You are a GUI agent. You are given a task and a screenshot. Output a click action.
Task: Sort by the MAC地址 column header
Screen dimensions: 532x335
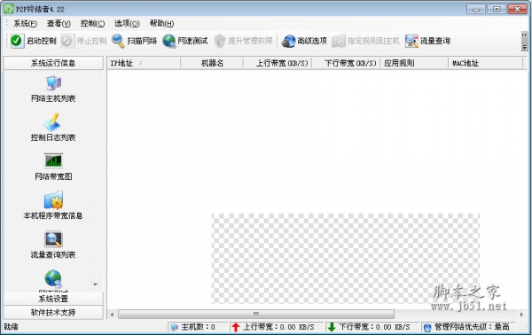click(486, 63)
